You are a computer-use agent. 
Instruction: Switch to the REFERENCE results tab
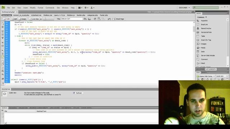click(x=13, y=108)
